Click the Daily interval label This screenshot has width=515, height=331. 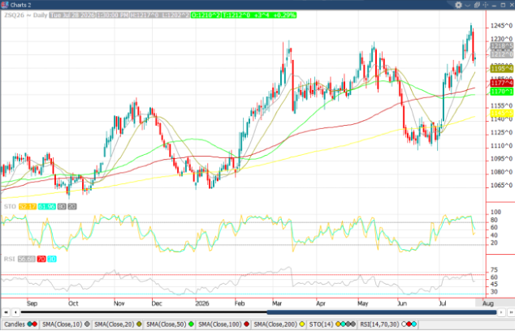pos(40,15)
